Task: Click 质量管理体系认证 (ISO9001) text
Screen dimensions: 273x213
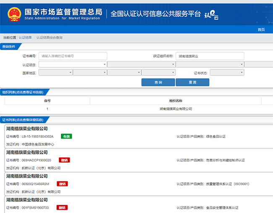Action: tap(228, 184)
